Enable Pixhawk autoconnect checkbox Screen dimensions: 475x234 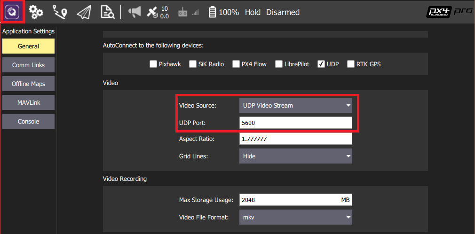(153, 64)
